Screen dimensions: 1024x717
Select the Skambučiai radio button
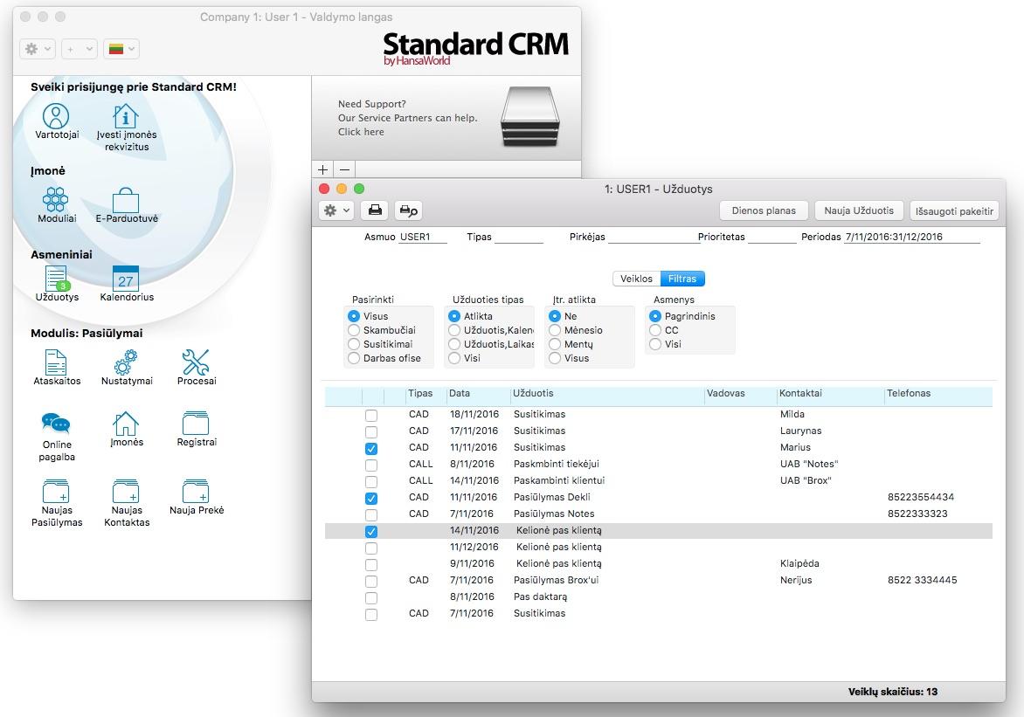click(x=354, y=330)
